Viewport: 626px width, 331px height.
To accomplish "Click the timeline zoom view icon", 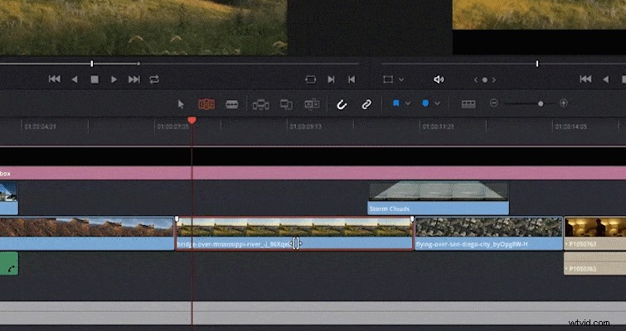I will (x=468, y=104).
